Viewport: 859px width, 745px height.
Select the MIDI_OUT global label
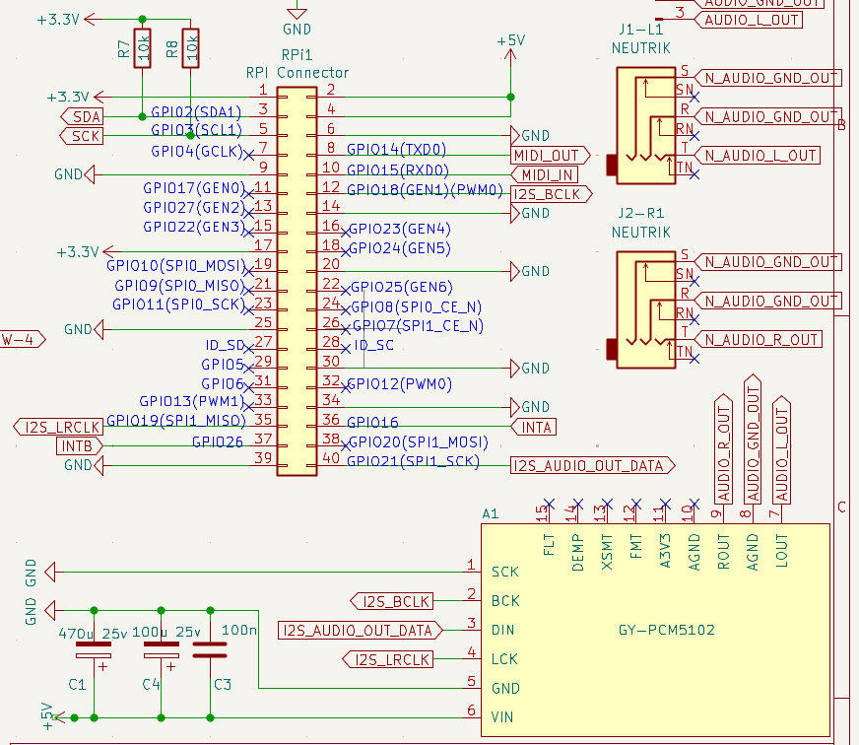[x=550, y=155]
